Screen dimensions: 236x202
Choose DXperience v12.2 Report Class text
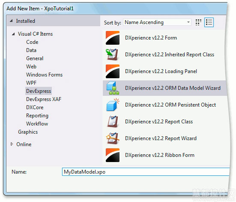point(159,122)
